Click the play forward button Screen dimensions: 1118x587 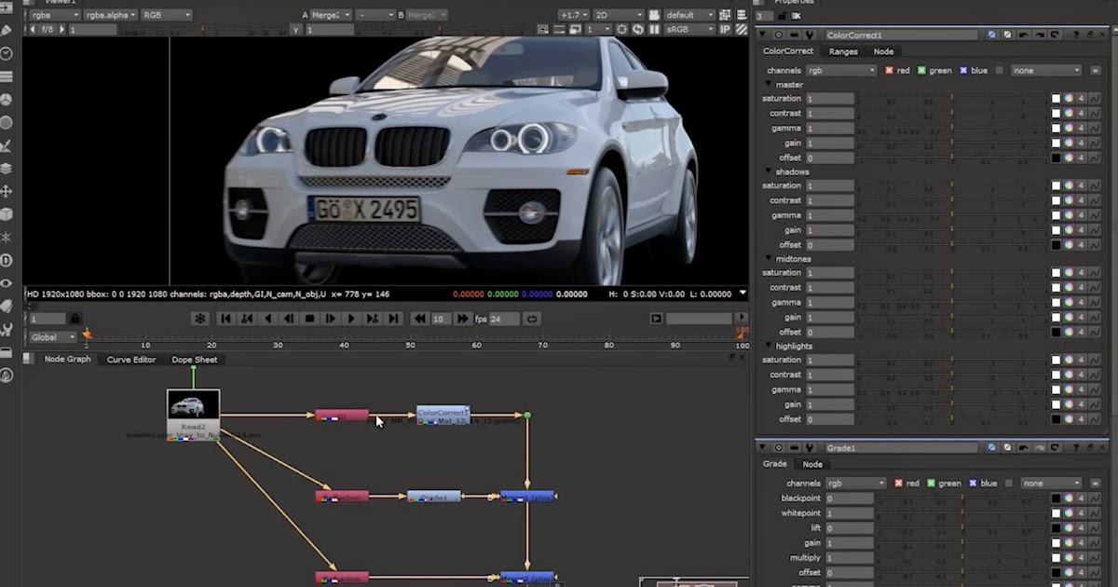point(351,319)
